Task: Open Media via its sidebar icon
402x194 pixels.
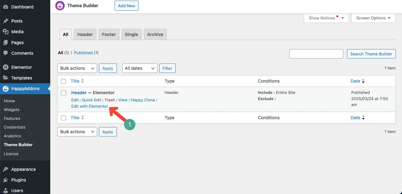Action: pos(6,32)
